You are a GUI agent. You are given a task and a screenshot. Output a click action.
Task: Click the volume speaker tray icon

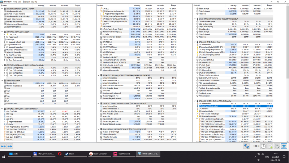259,160
